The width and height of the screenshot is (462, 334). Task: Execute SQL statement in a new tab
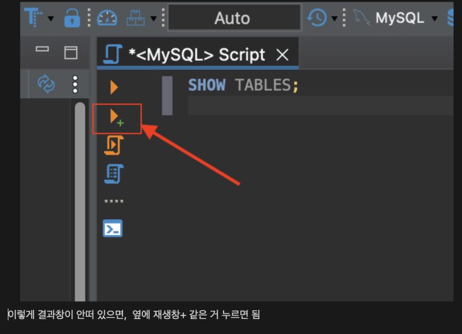click(x=117, y=118)
